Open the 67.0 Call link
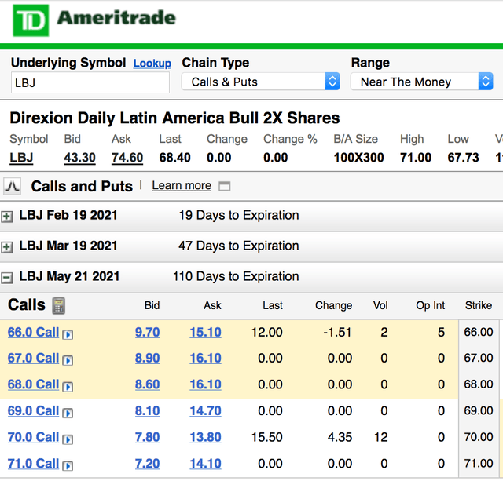The image size is (503, 481). click(x=33, y=358)
